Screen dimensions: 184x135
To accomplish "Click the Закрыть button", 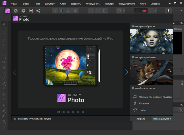I will coord(141,119).
